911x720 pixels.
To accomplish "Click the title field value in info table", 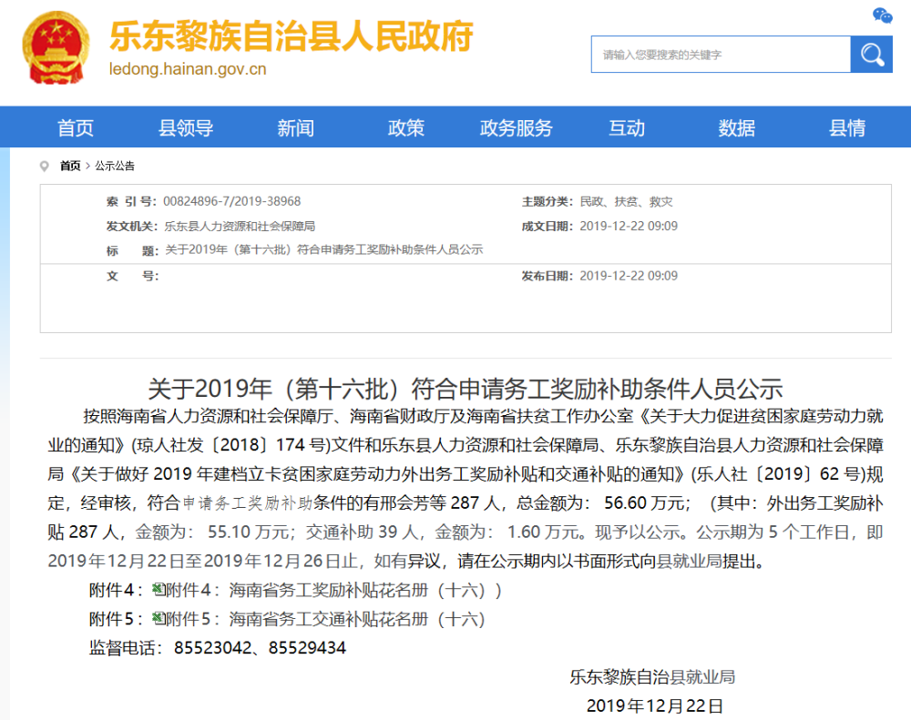I will [324, 249].
